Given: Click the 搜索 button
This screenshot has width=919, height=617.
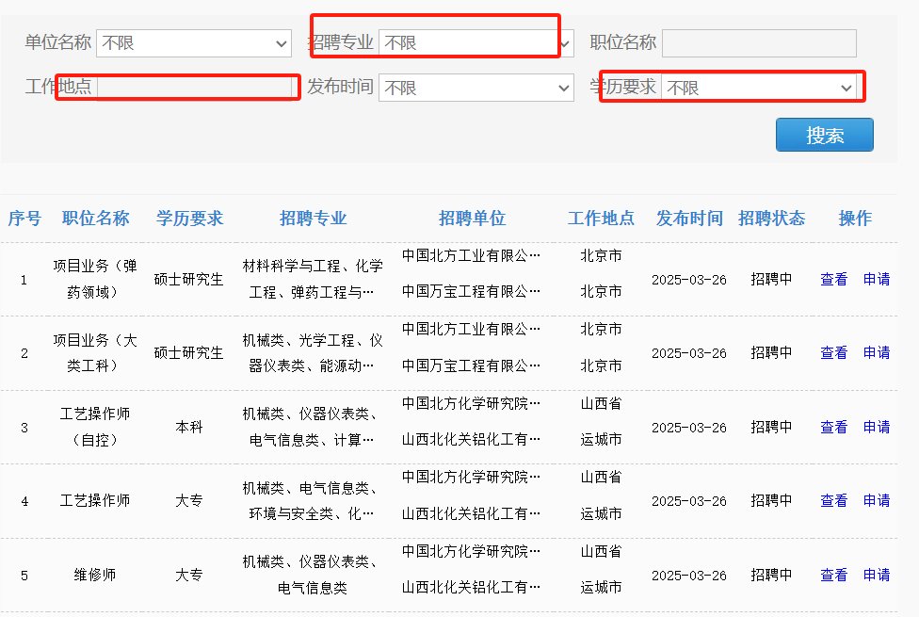Looking at the screenshot, I should [824, 134].
